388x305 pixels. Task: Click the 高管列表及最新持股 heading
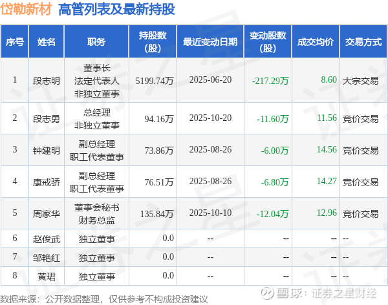(x=116, y=10)
